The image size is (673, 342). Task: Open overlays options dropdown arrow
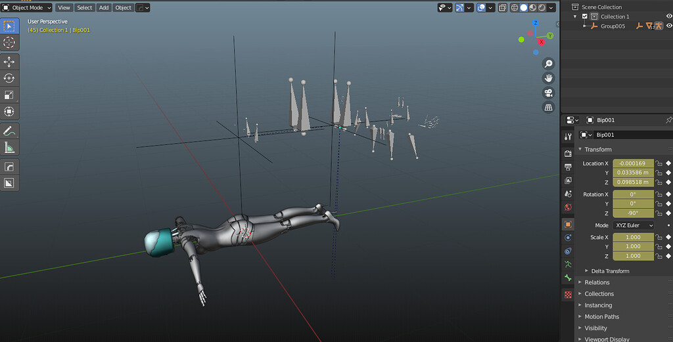point(490,8)
